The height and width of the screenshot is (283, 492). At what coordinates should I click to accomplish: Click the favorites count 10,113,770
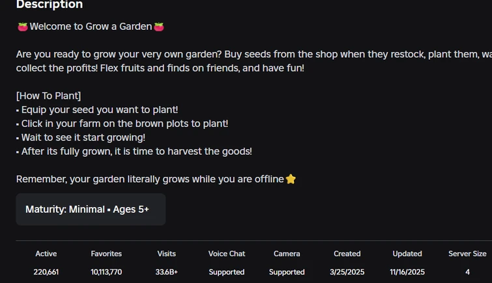click(106, 272)
